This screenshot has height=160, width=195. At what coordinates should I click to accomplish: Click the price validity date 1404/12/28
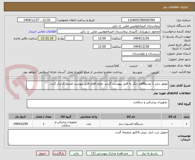(141, 46)
